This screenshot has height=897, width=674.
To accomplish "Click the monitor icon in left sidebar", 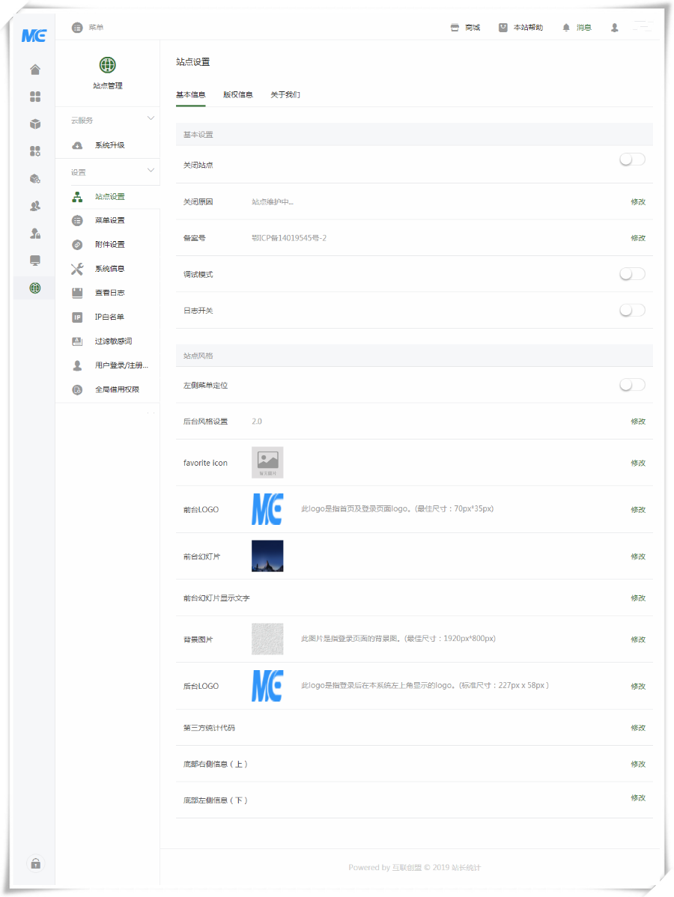I will 35,261.
